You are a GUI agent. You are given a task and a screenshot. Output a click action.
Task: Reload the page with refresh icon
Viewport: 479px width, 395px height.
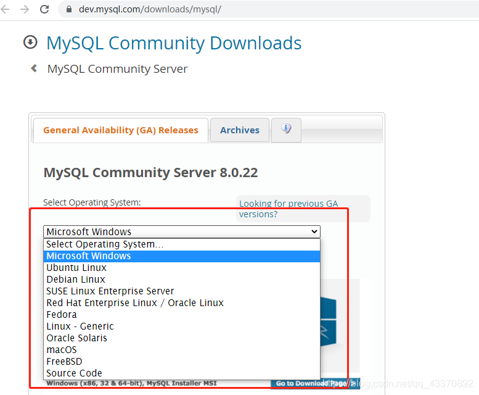(x=44, y=9)
